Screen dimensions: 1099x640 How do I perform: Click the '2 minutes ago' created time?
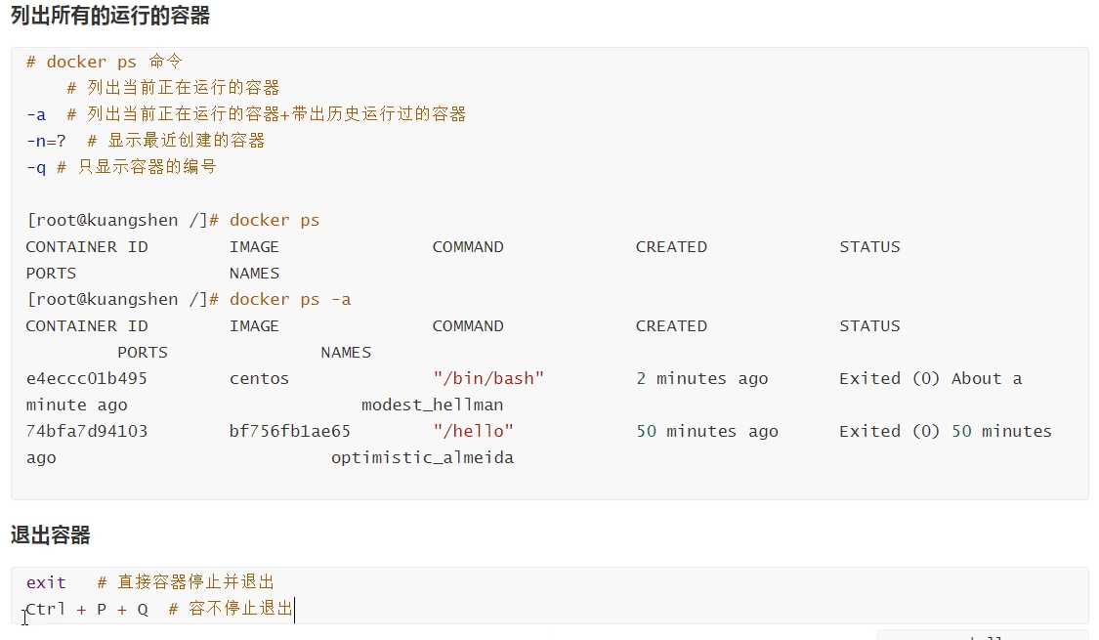[701, 378]
